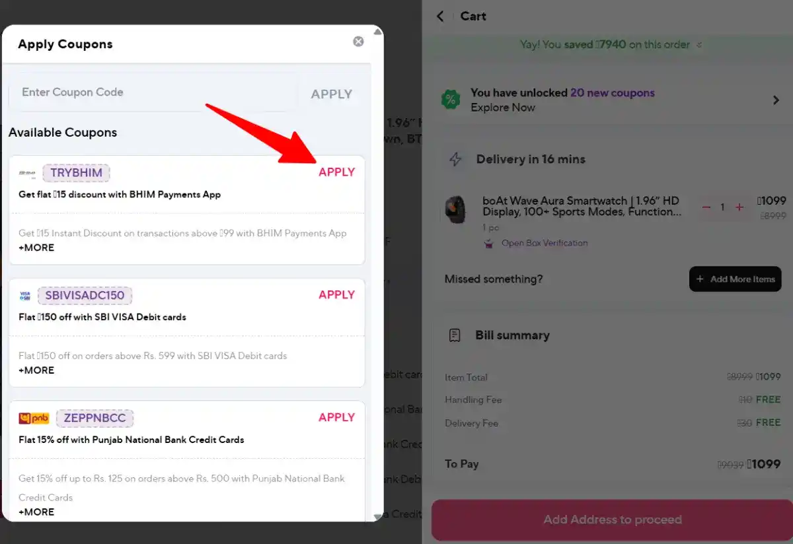Close the Apply Coupons dialog
The width and height of the screenshot is (793, 544).
click(x=358, y=41)
